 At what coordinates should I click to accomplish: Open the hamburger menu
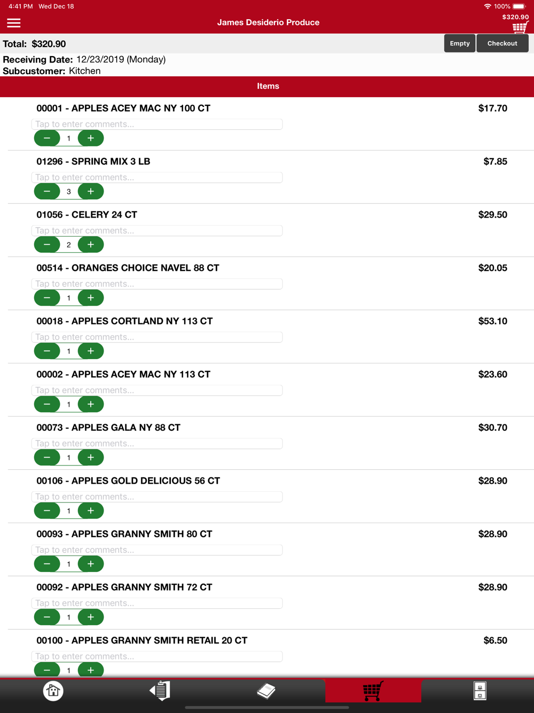[x=14, y=23]
